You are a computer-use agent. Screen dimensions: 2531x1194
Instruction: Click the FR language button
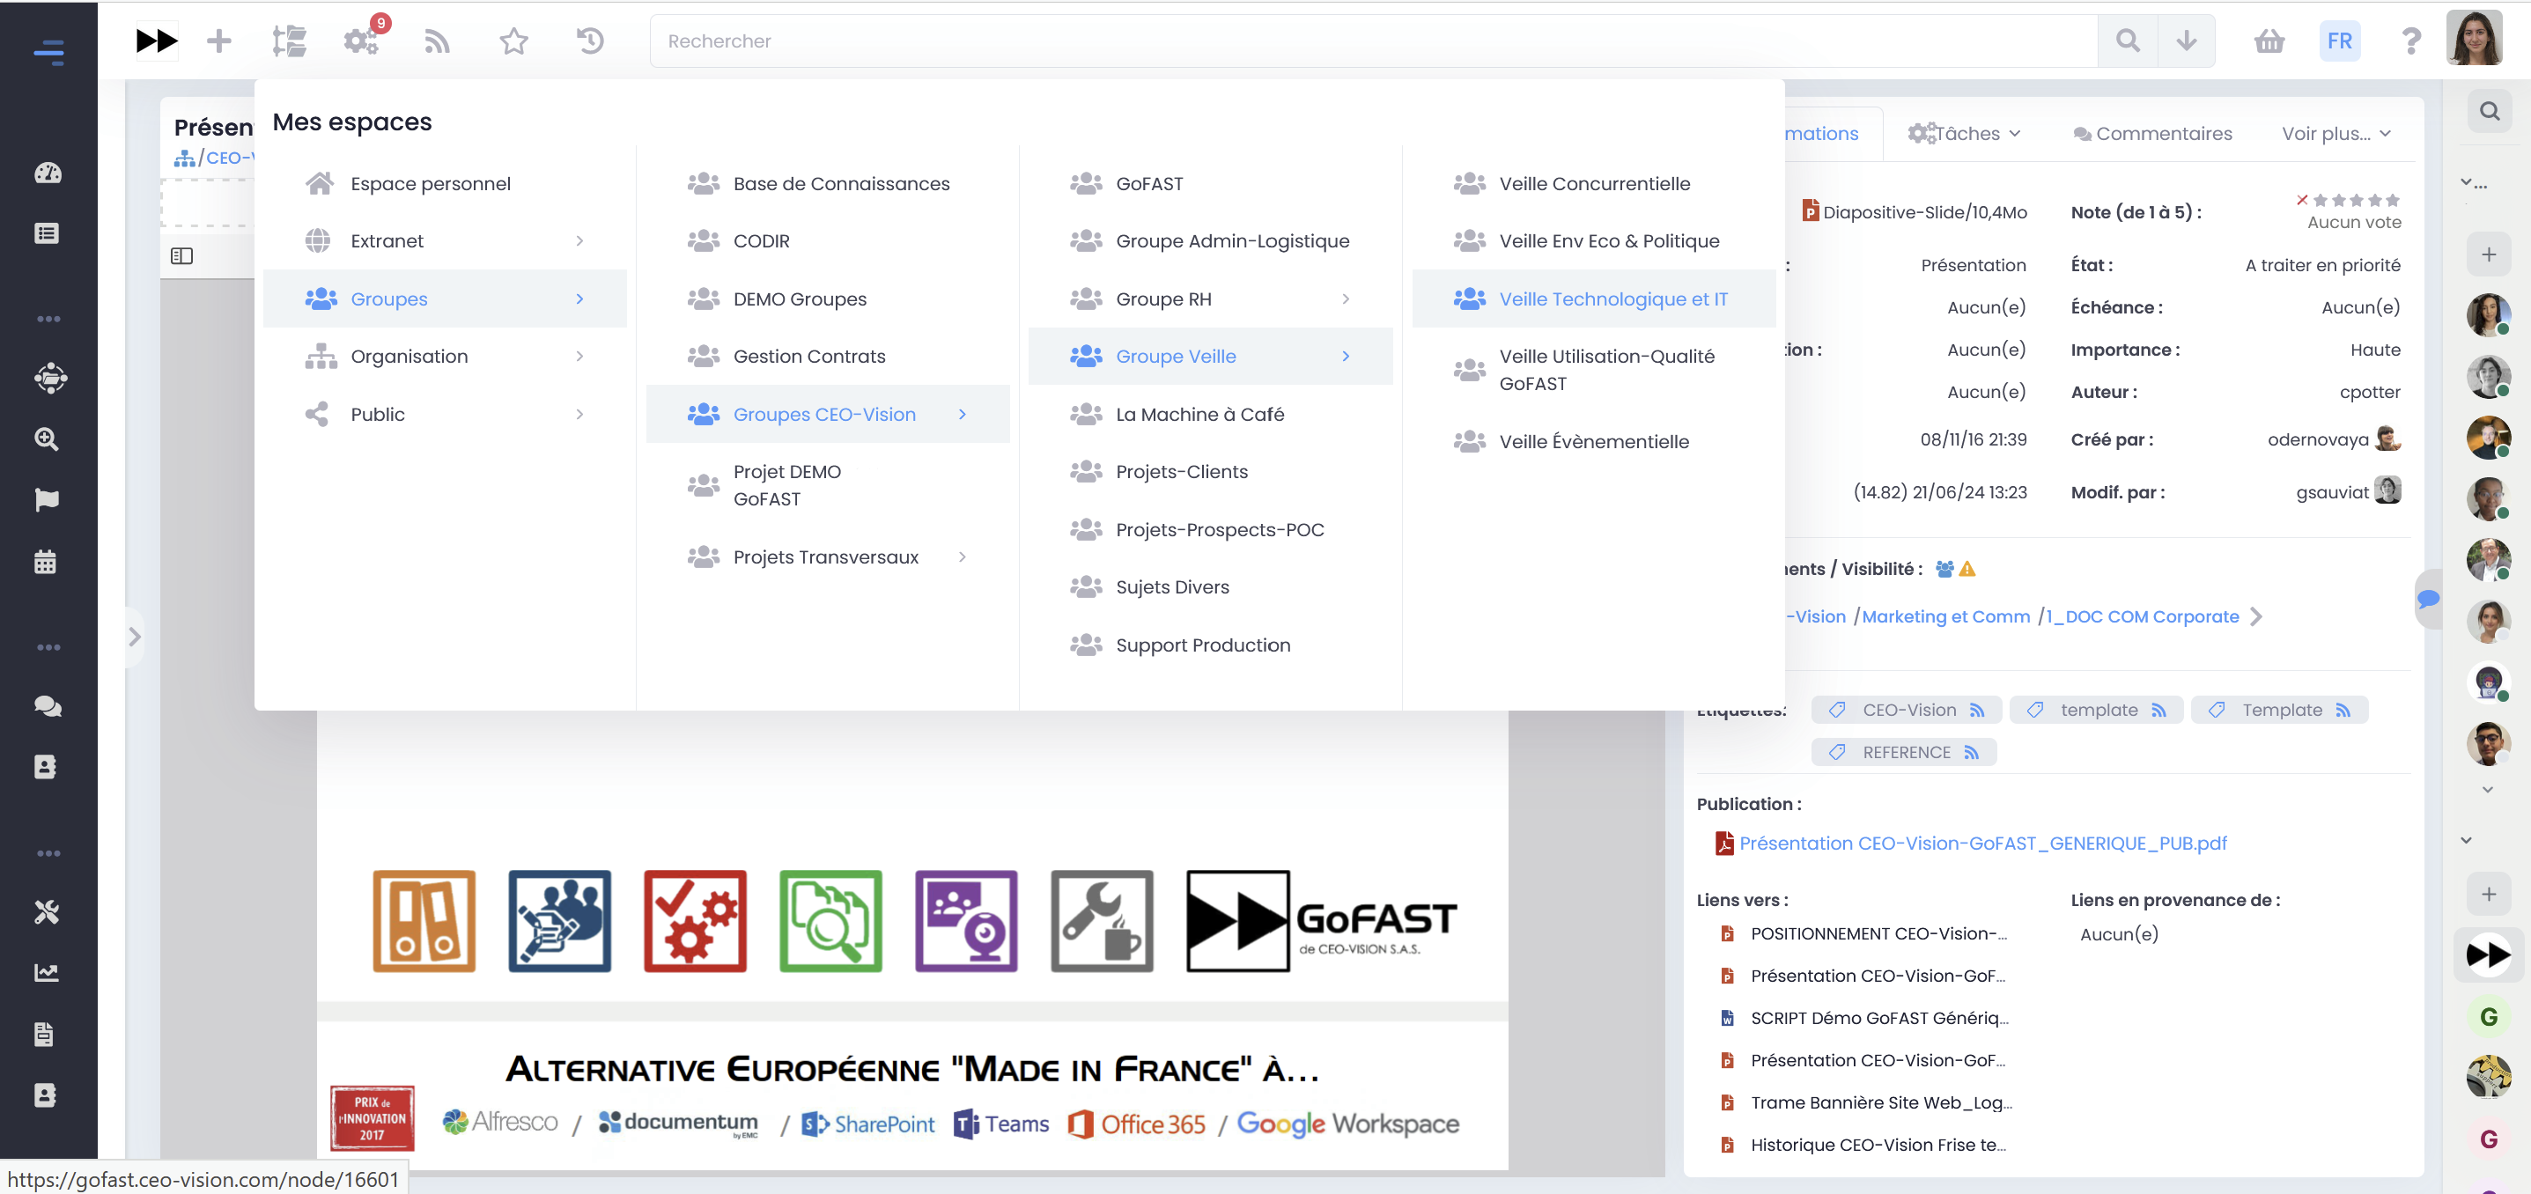2338,41
